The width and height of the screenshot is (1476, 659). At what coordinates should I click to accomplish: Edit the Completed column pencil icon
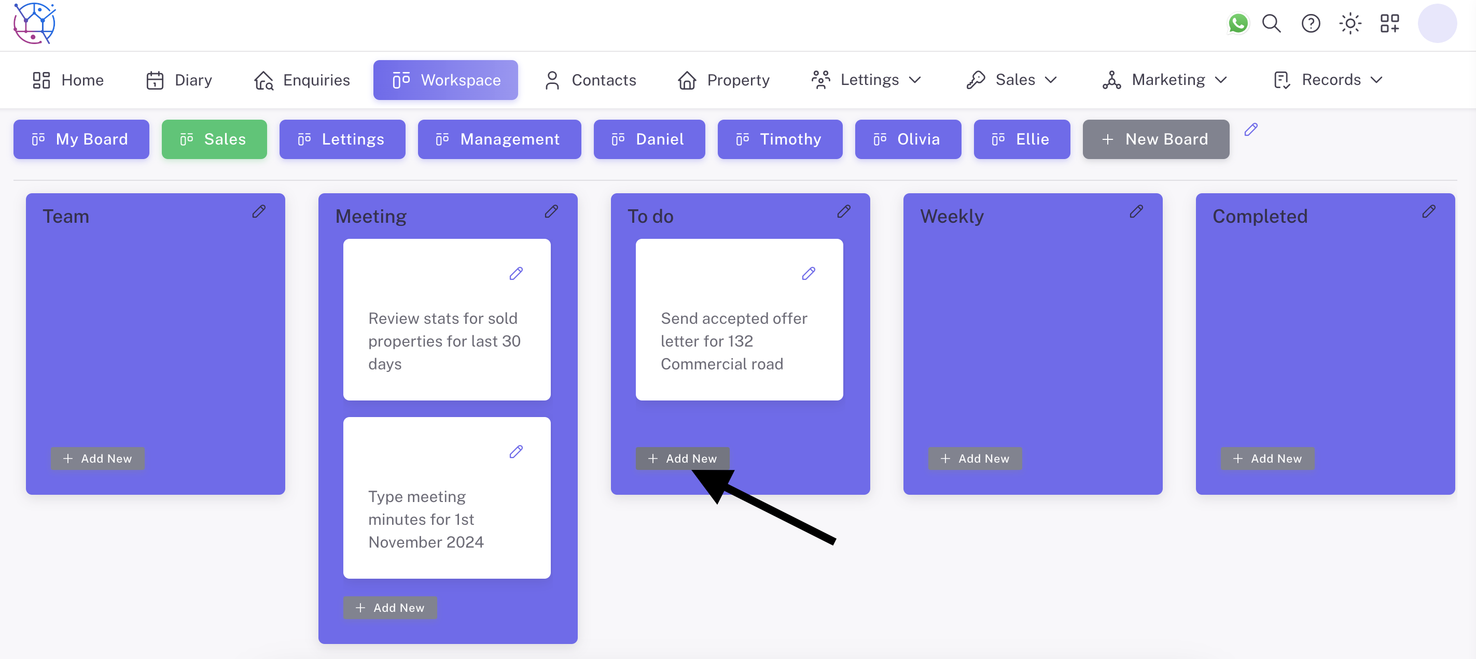[1428, 212]
